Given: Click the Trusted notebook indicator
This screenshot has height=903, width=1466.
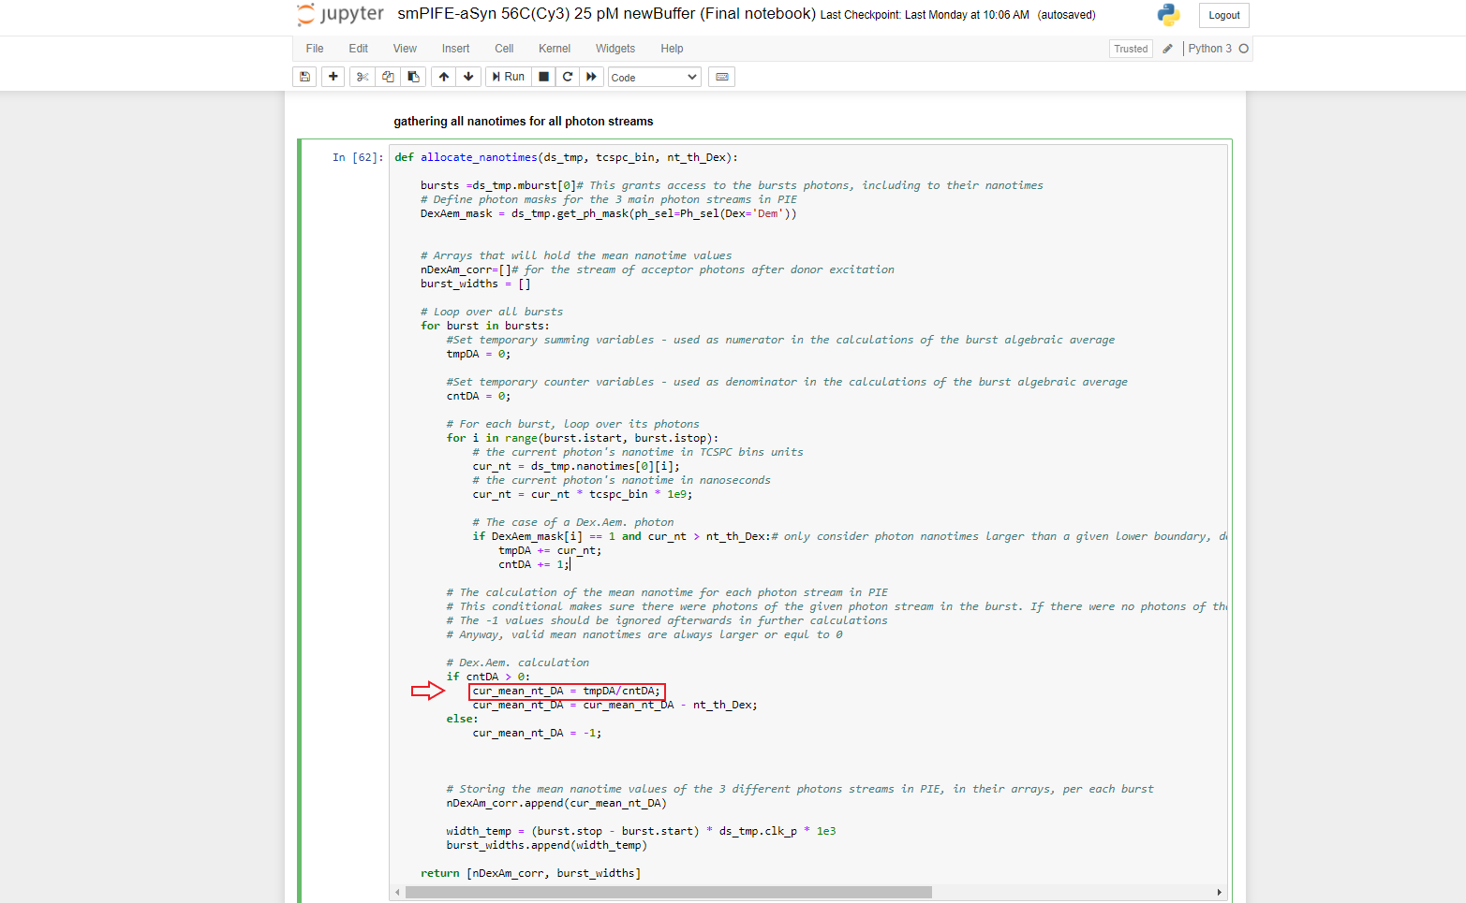Looking at the screenshot, I should coord(1131,49).
